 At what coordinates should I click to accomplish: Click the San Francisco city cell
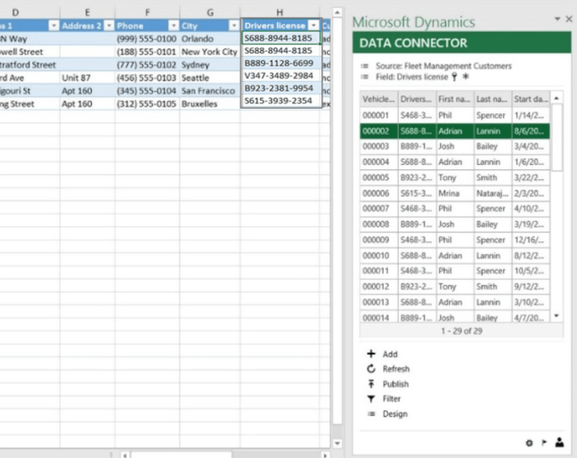[x=210, y=91]
